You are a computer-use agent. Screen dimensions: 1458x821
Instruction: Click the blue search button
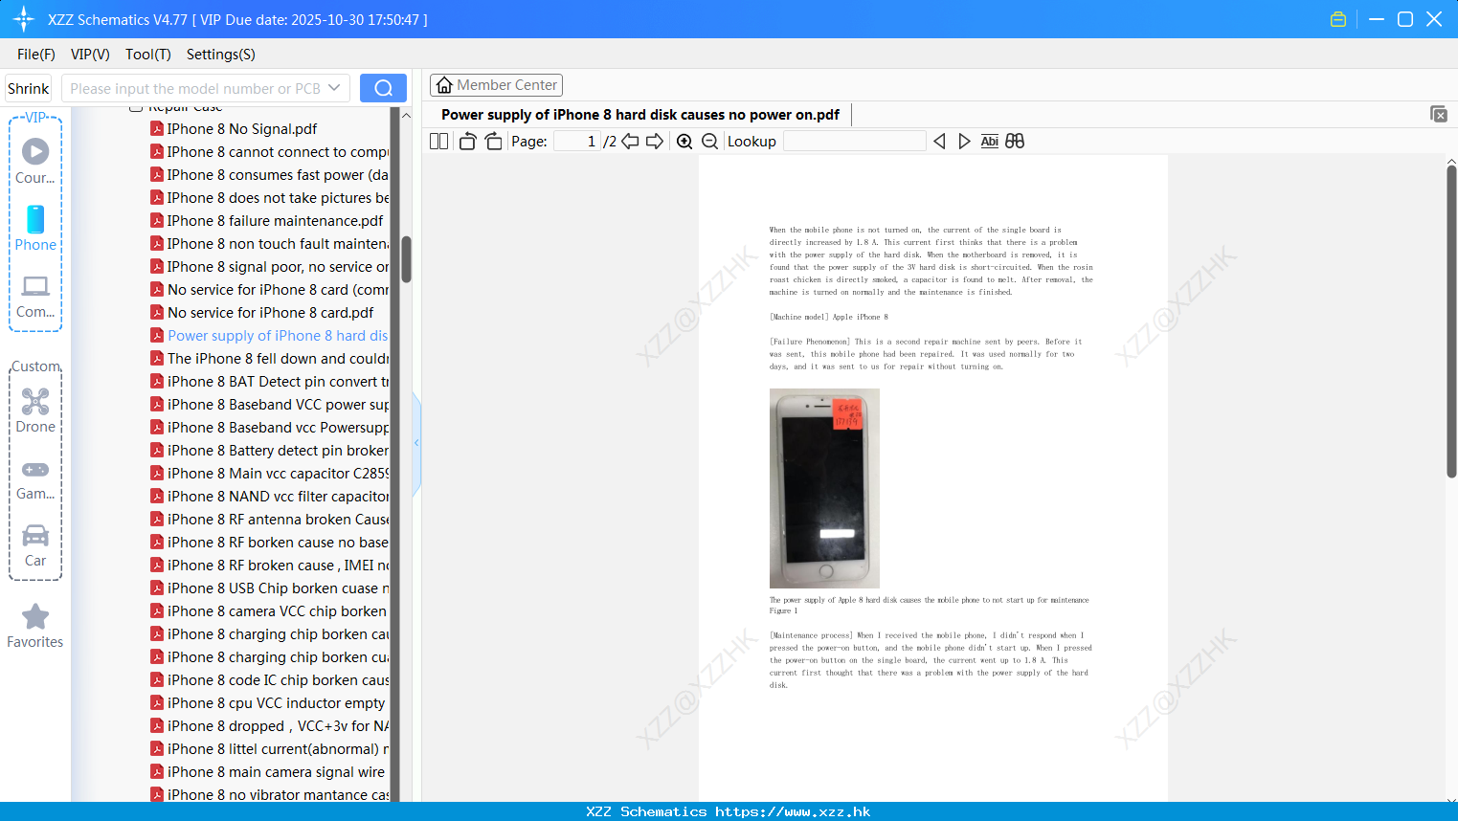[383, 88]
